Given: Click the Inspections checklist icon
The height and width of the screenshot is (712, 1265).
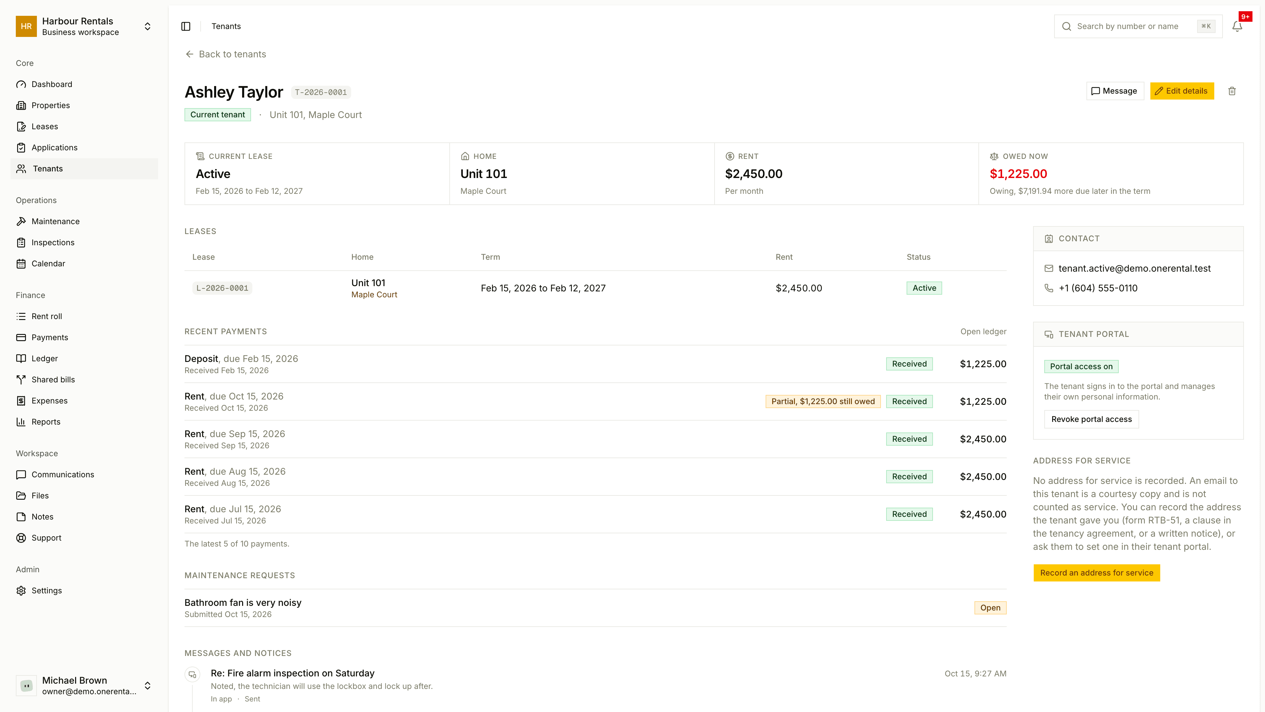Looking at the screenshot, I should pos(21,243).
